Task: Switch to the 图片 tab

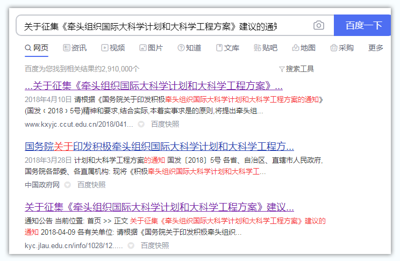Action: click(x=151, y=48)
